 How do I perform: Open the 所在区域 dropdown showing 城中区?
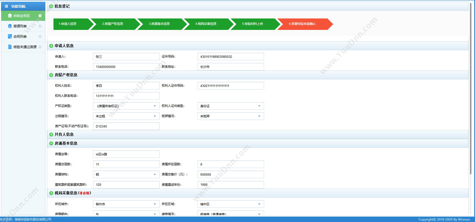(x=231, y=204)
